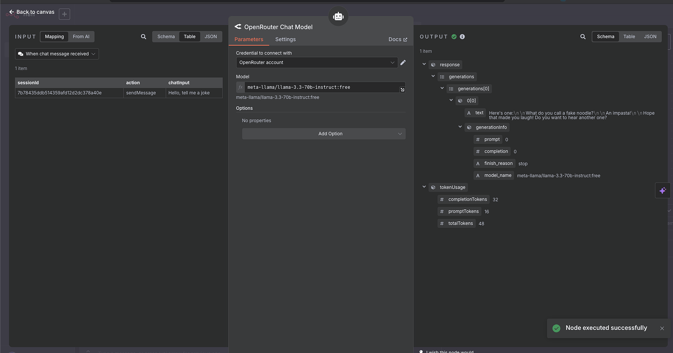Open the AI Assistant sparkle icon
Viewport: 673px width, 353px height.
(x=662, y=190)
